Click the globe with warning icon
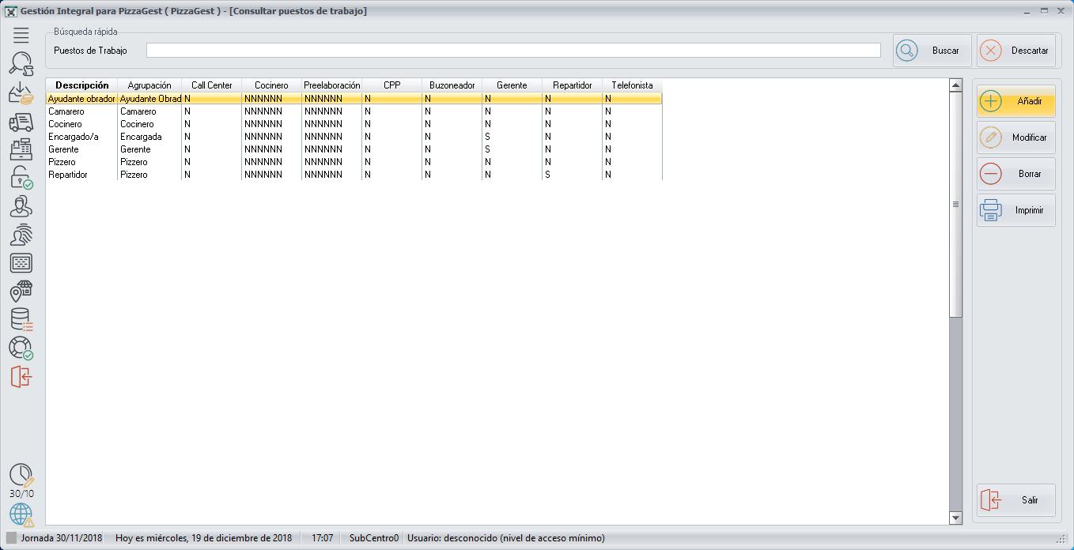 [21, 514]
